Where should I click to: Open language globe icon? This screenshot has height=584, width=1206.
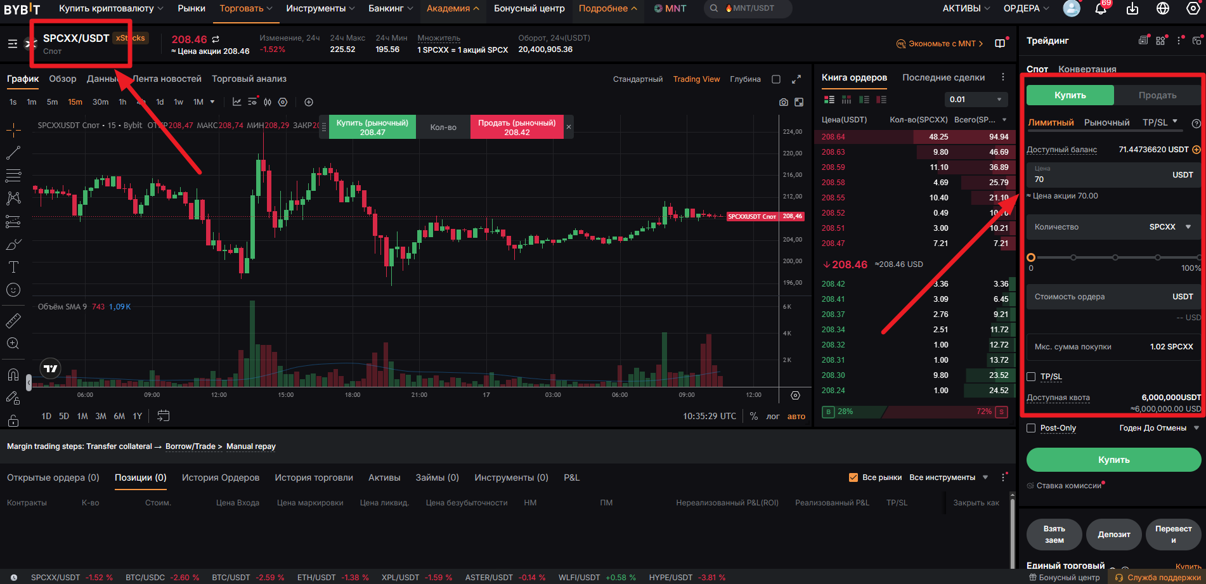click(1163, 9)
